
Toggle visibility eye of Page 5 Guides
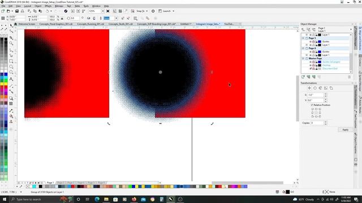click(311, 42)
